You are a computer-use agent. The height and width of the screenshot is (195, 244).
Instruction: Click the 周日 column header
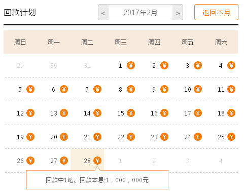pos(20,42)
